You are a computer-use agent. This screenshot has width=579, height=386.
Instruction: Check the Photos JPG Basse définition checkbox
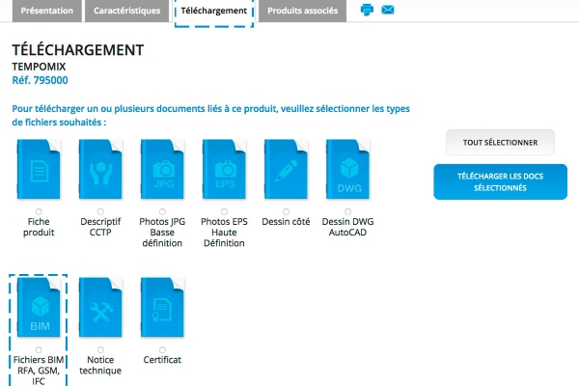pos(162,211)
